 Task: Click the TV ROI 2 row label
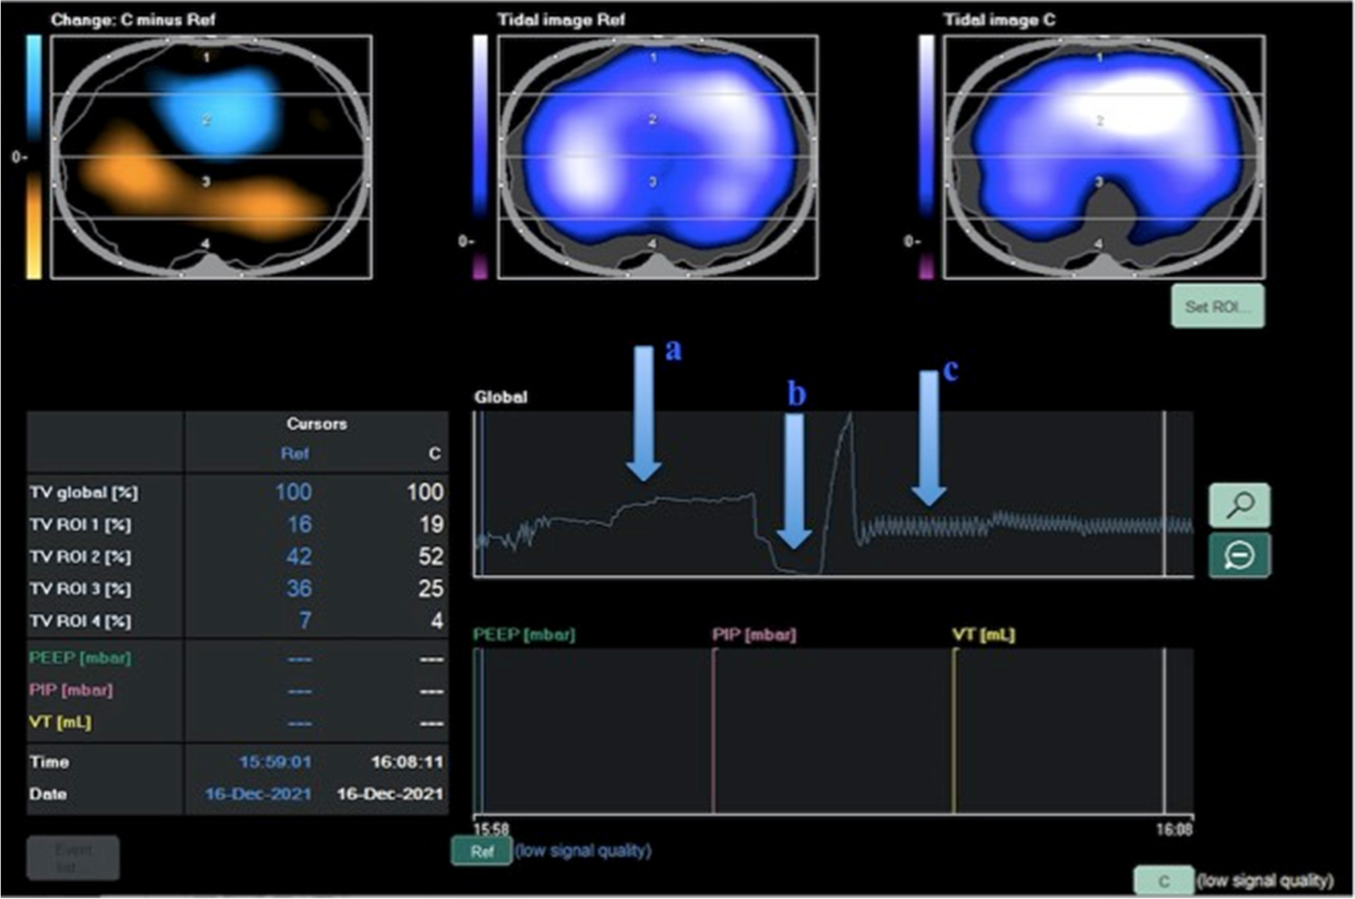coord(80,557)
